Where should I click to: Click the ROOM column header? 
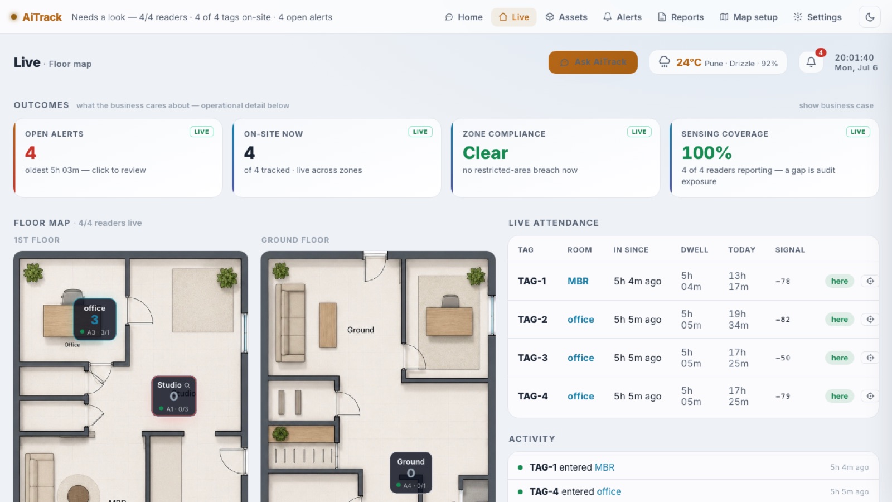click(580, 250)
